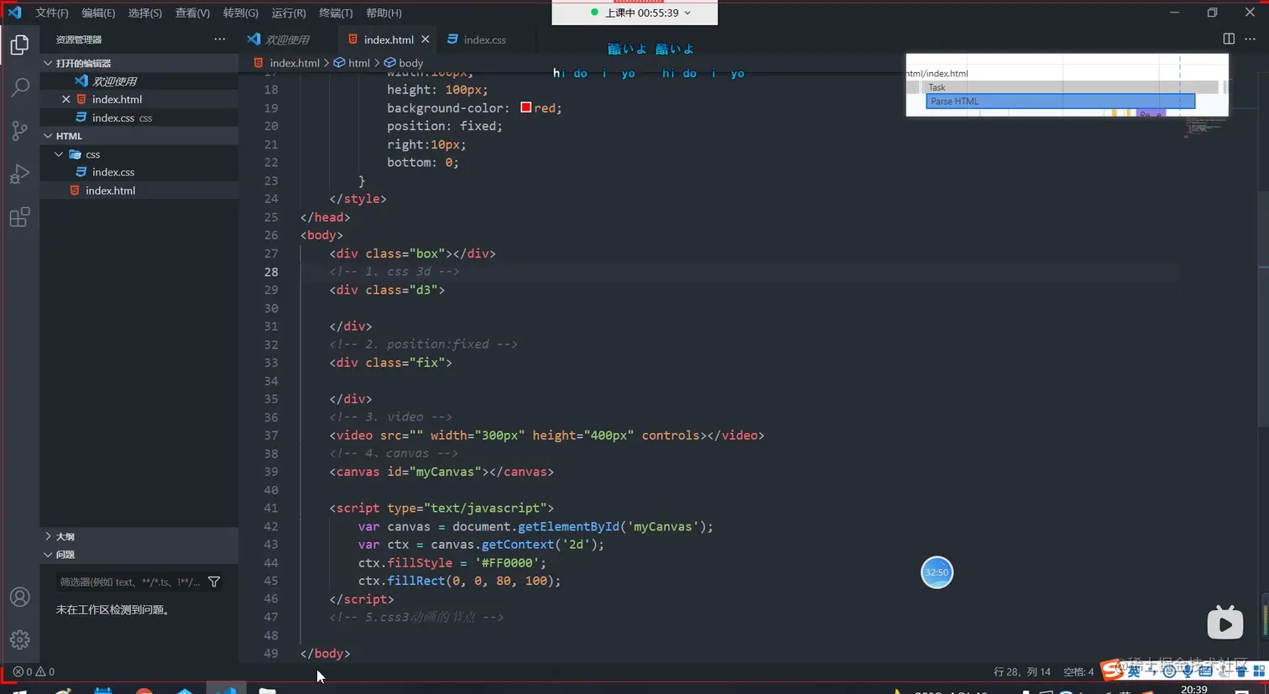Click the red color swatch on line 19

tap(525, 107)
